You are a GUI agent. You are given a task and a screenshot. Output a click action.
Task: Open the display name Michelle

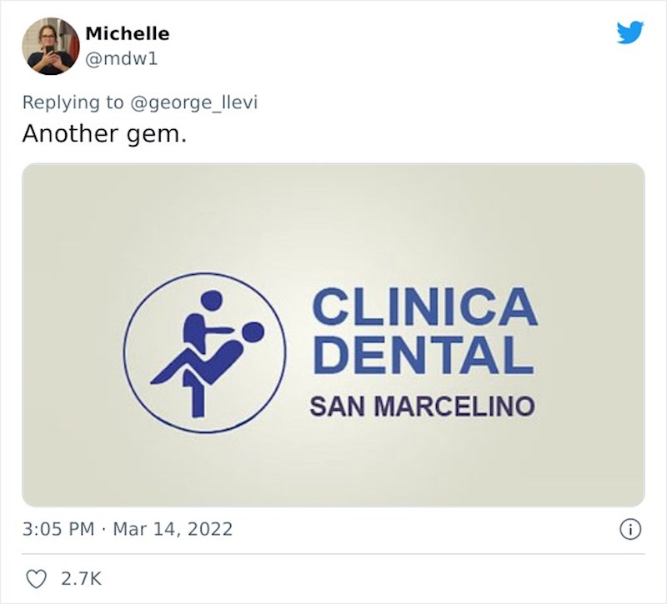[127, 33]
